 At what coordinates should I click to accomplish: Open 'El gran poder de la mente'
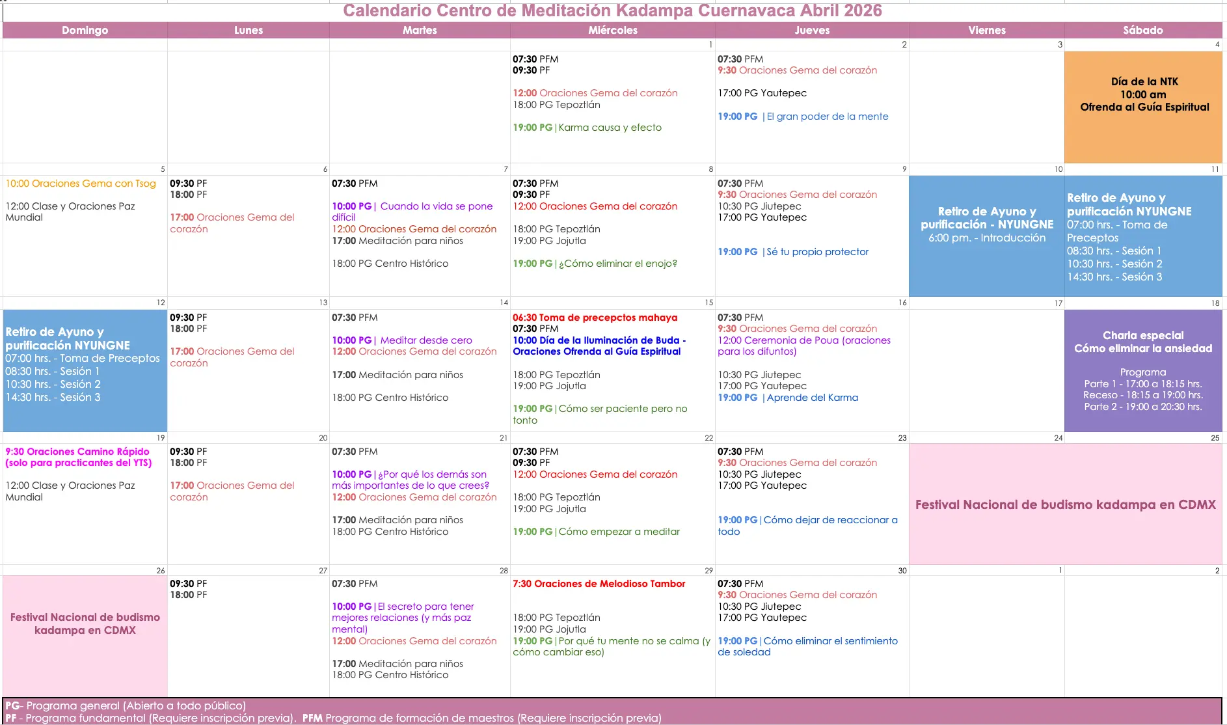tap(826, 116)
